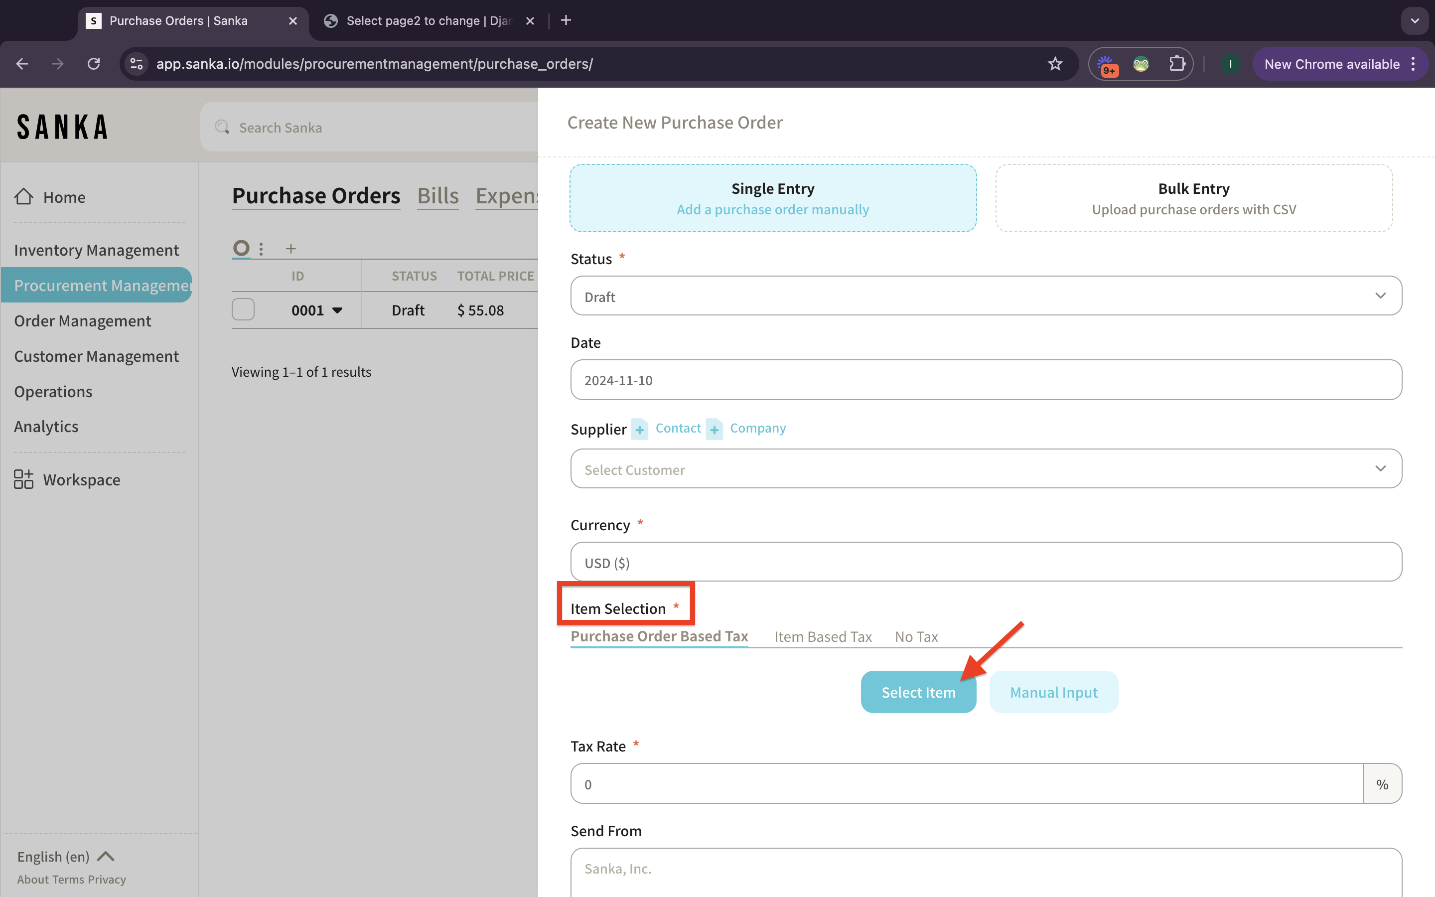Choose the Bulk Entry option card
1435x897 pixels.
[x=1193, y=198]
